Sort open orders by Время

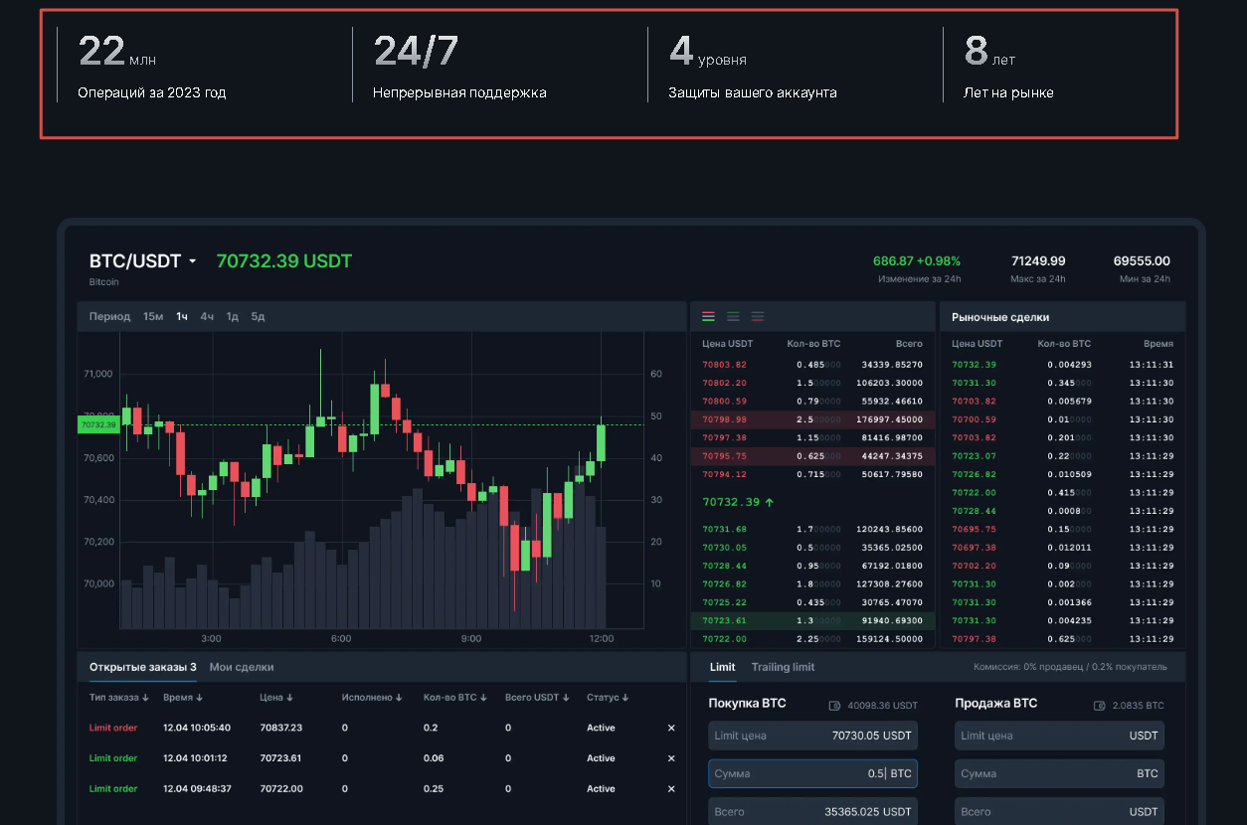pos(183,698)
